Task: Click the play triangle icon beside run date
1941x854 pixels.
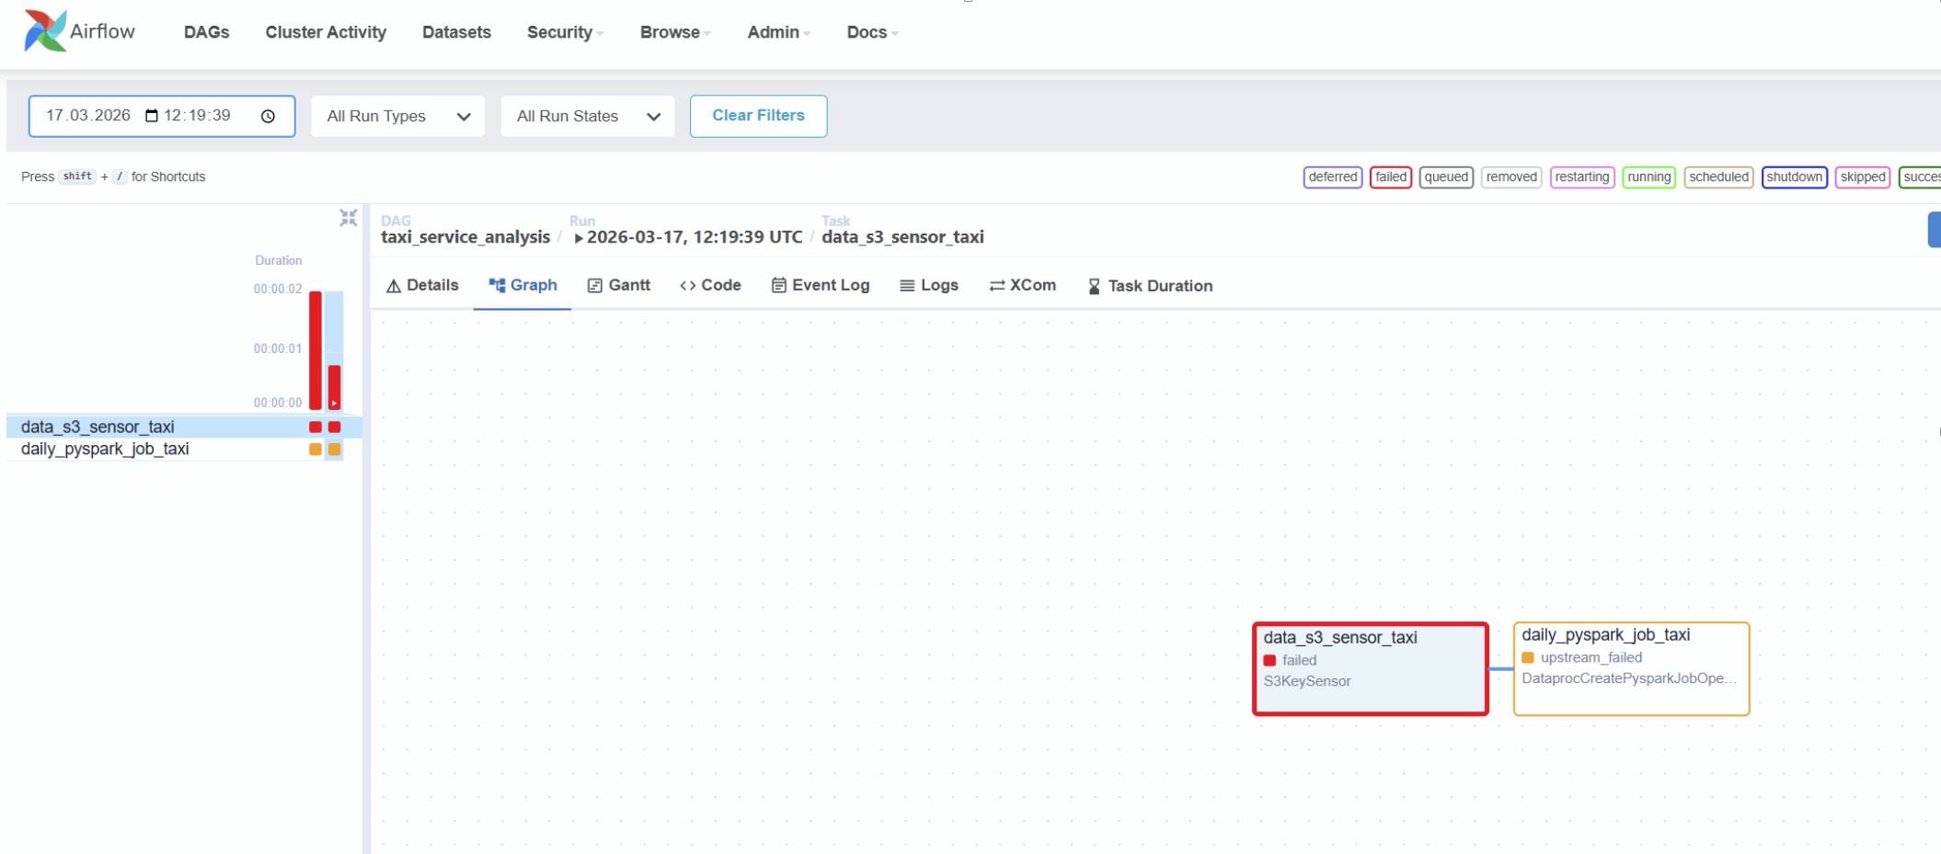Action: pyautogui.click(x=579, y=238)
